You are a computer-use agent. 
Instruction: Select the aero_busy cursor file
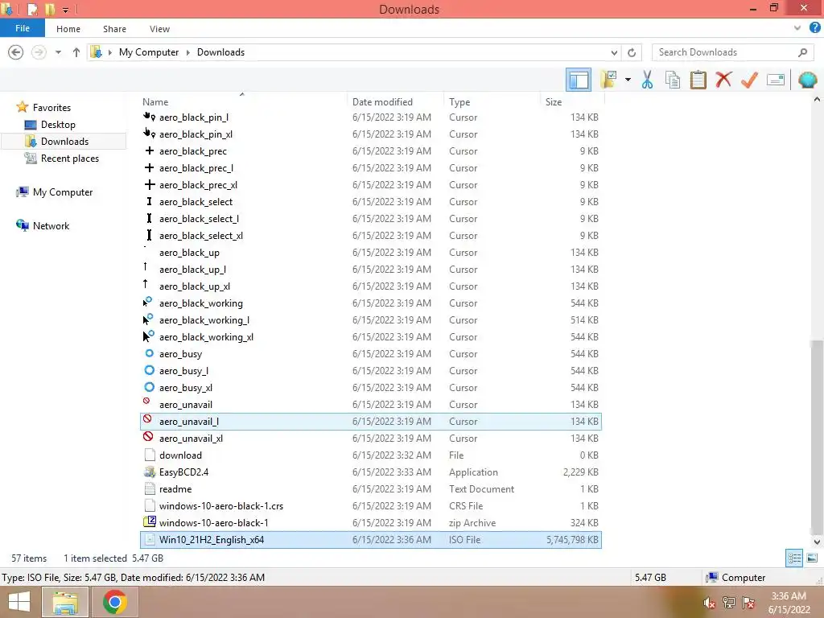(x=370, y=354)
